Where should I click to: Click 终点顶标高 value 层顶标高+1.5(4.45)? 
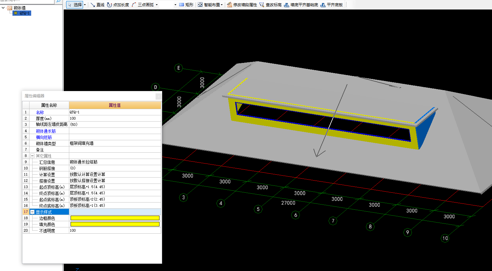click(115, 193)
